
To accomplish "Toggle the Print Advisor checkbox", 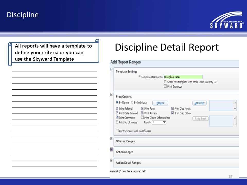I will (x=142, y=113).
